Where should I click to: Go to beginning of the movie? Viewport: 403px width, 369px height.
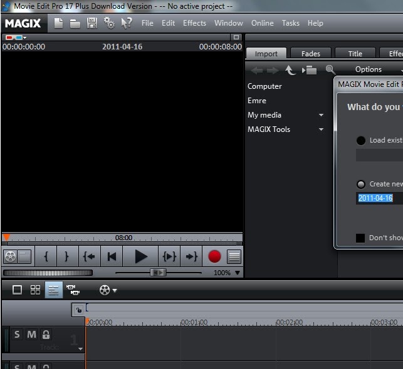tap(112, 256)
